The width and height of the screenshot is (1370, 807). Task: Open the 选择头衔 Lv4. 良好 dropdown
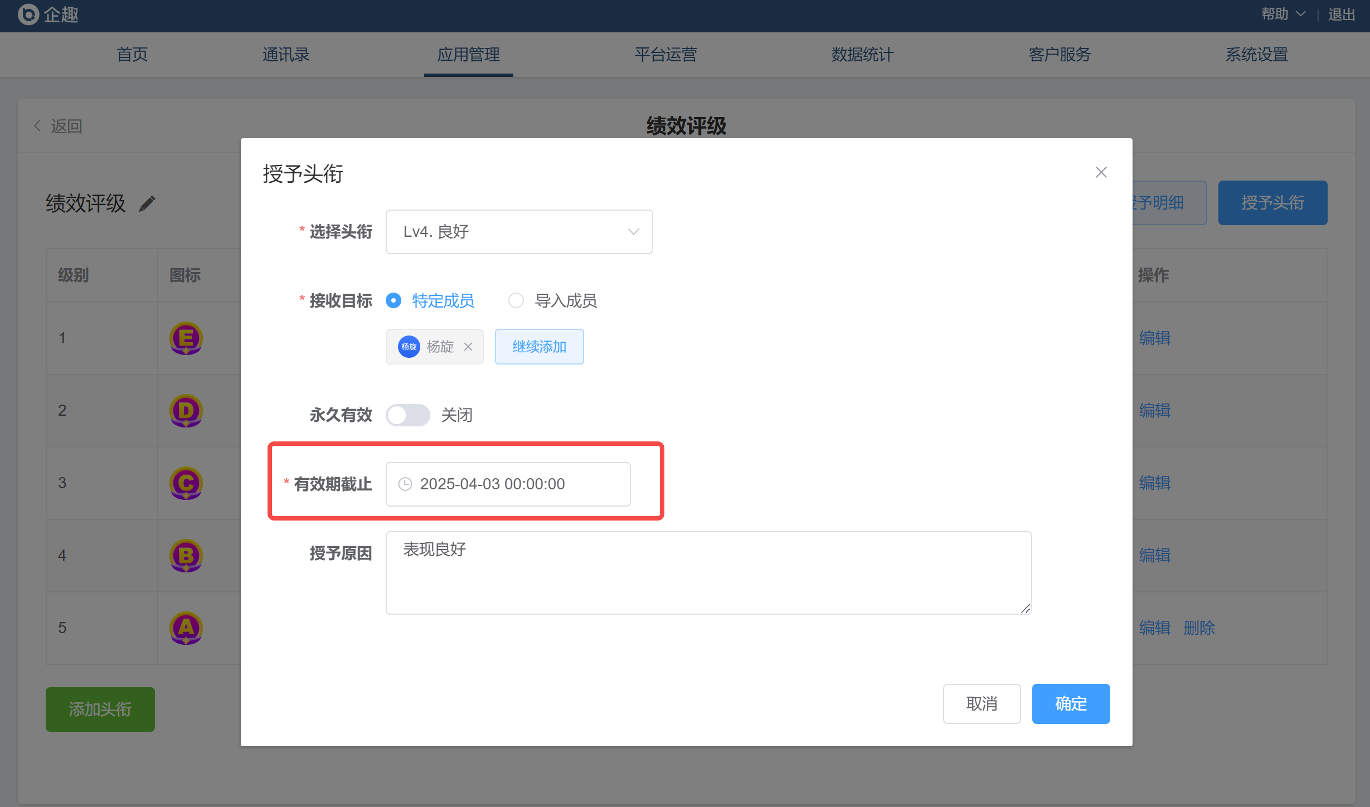coord(519,232)
